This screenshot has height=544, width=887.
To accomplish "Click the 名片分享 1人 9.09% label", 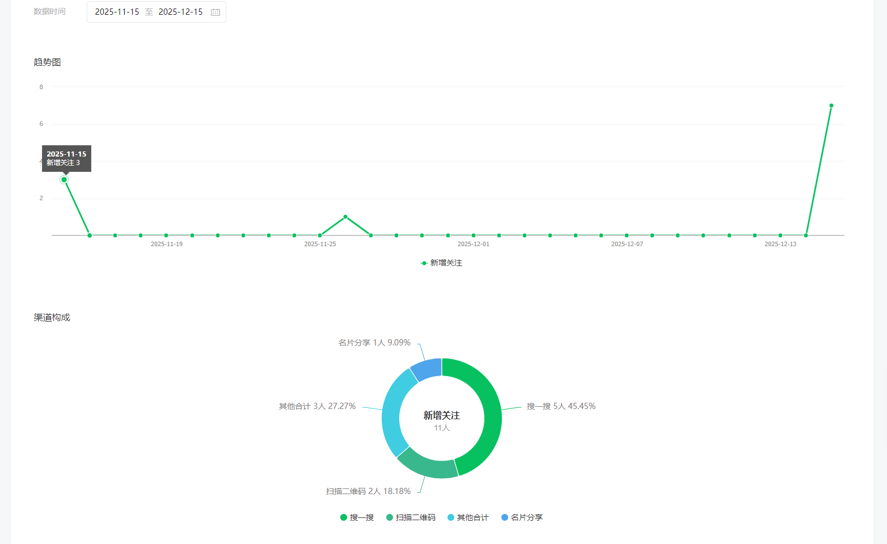I will [x=374, y=343].
